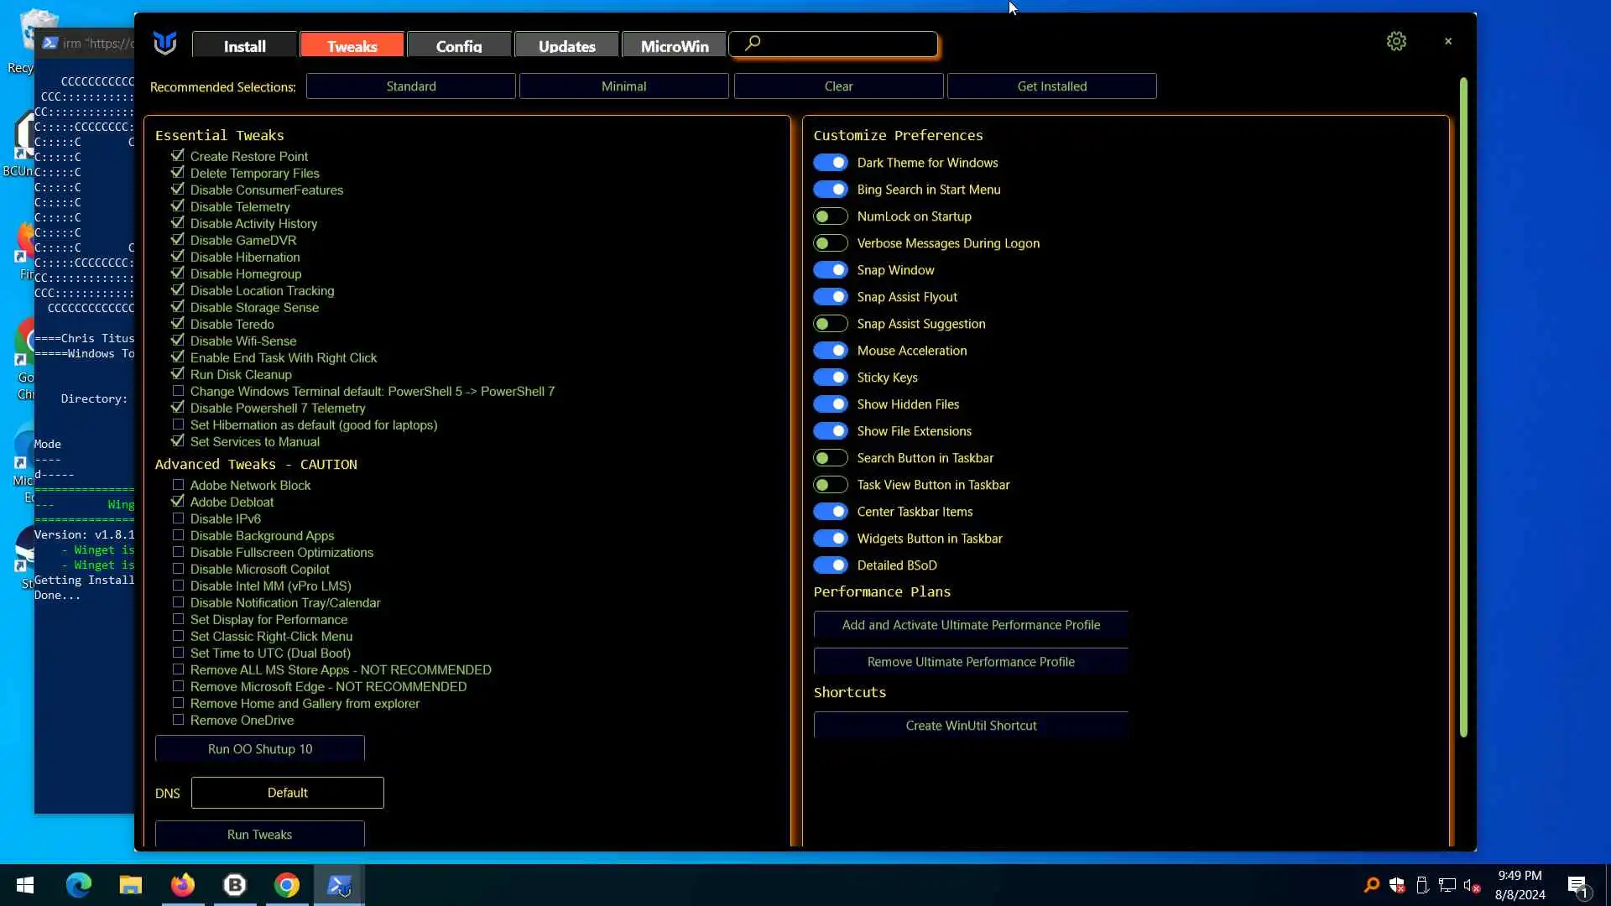Image resolution: width=1611 pixels, height=906 pixels.
Task: Open the settings gear icon
Action: click(x=1395, y=41)
